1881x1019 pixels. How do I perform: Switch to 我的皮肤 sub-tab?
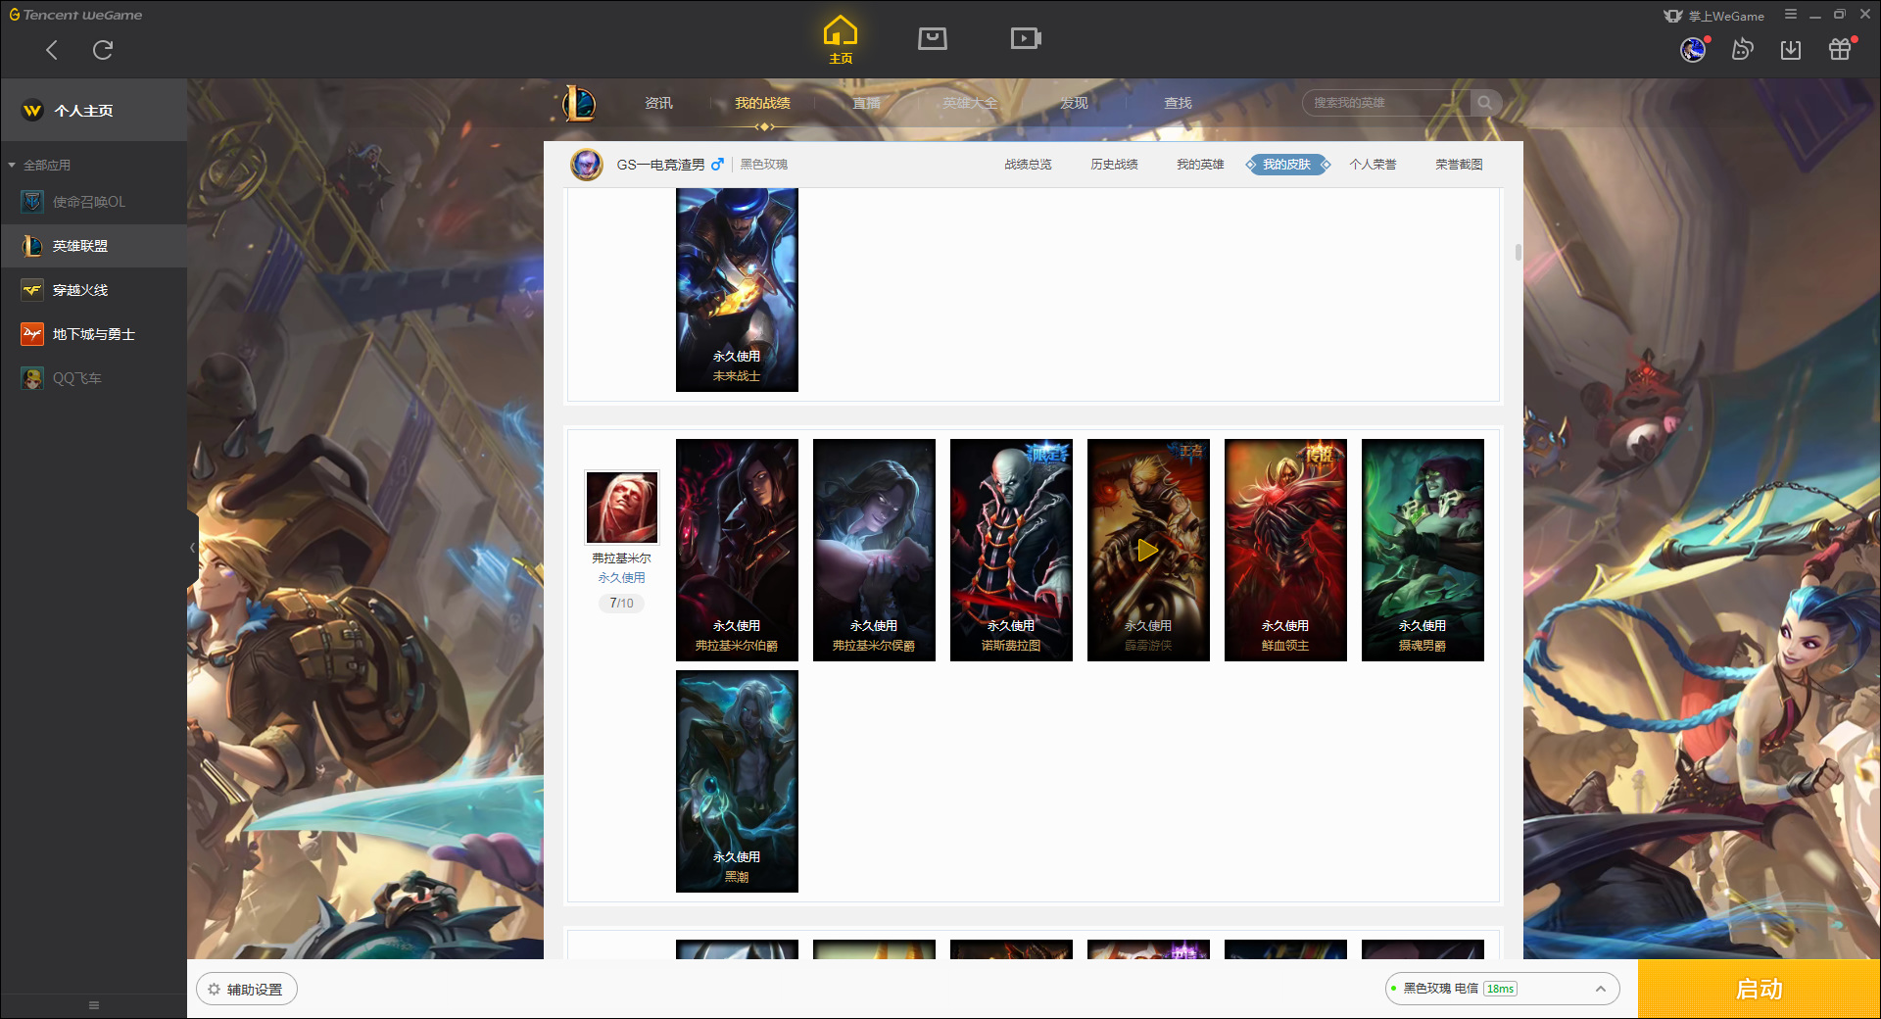click(1286, 165)
